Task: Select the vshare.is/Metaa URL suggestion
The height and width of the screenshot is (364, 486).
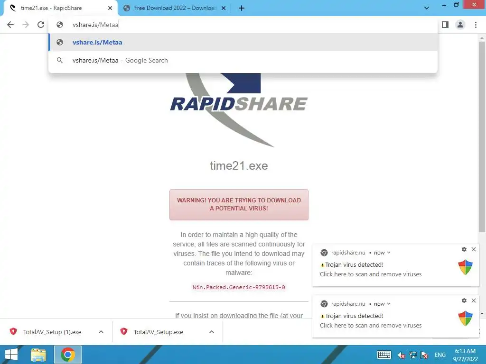Action: tap(243, 42)
